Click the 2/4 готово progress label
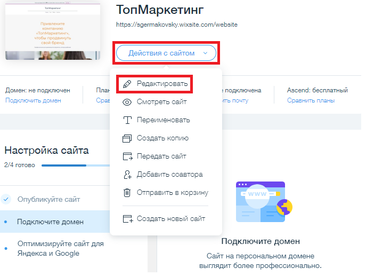The height and width of the screenshot is (276, 366). coord(20,165)
